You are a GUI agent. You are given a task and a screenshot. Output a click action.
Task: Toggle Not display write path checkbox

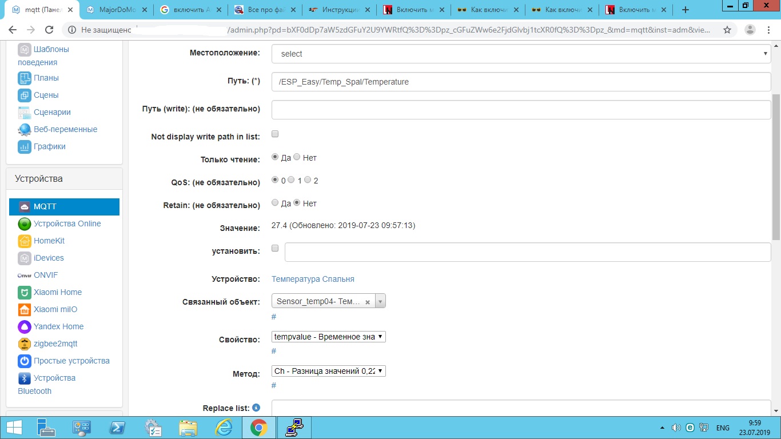tap(275, 134)
